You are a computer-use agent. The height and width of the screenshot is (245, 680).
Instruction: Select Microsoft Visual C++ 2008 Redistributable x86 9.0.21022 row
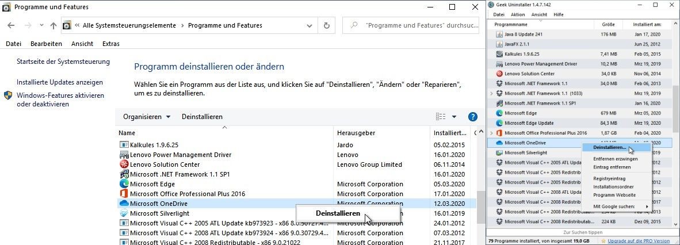[296, 243]
